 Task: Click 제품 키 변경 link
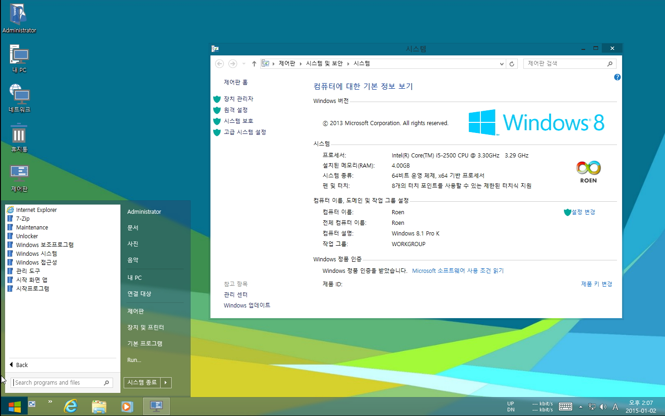597,284
